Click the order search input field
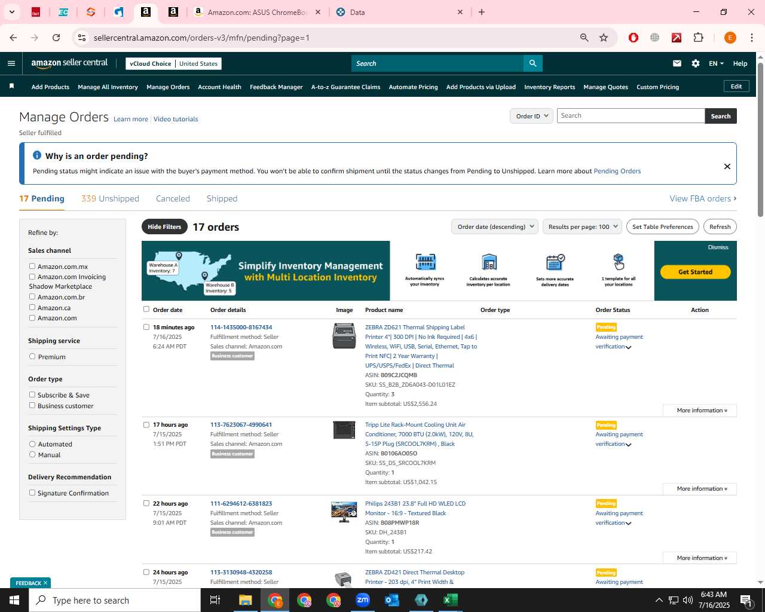 click(631, 116)
